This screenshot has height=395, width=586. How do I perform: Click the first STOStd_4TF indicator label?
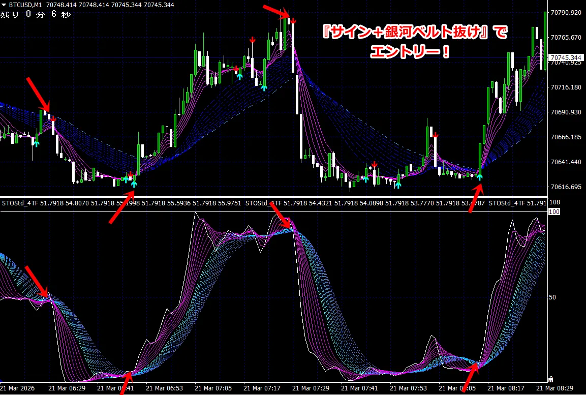click(19, 203)
